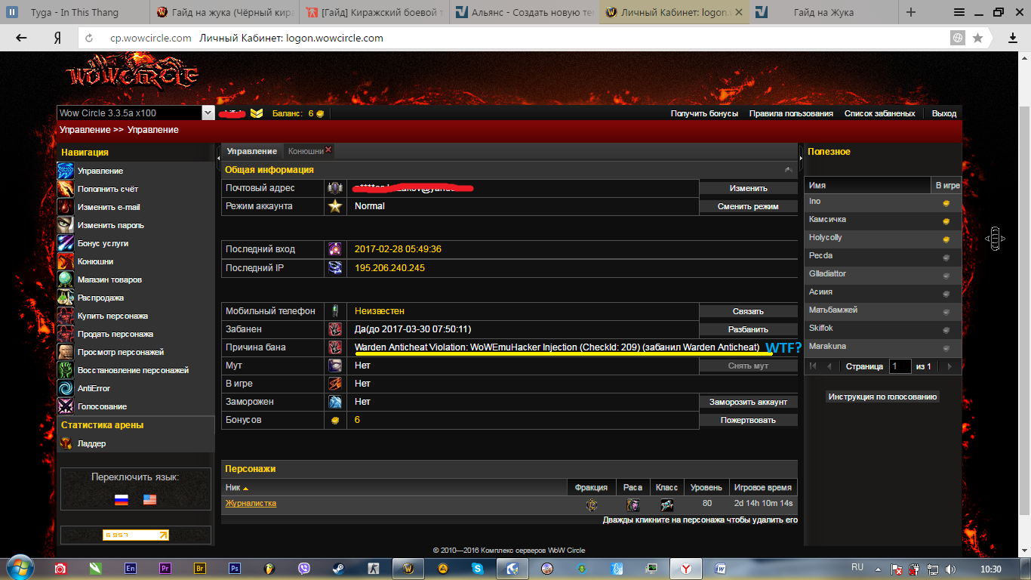
Task: Click the Список забаненых top menu link
Action: click(879, 113)
